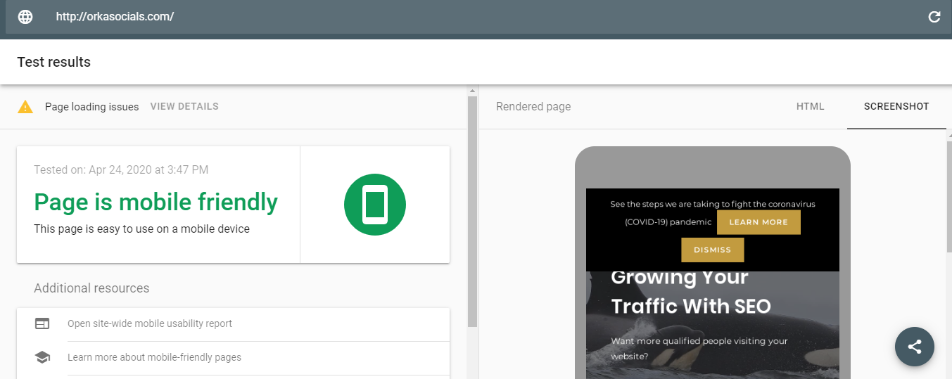
Task: Open site-wide mobile usability report
Action: [150, 324]
